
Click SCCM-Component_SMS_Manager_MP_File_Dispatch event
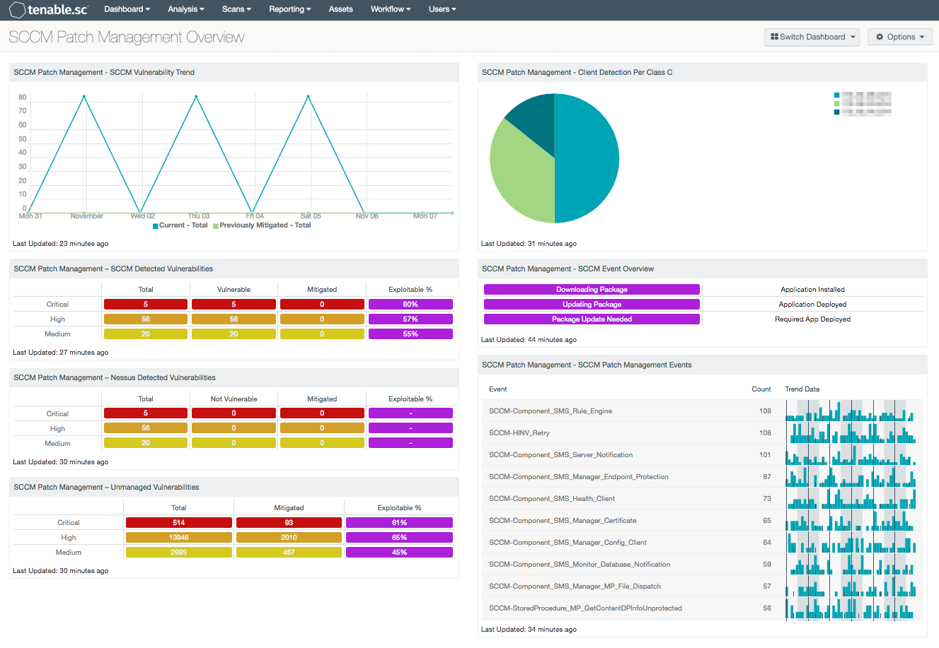click(x=702, y=587)
